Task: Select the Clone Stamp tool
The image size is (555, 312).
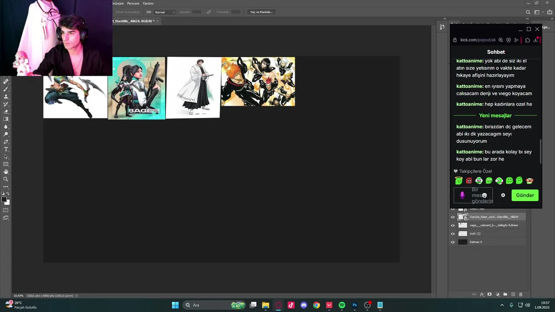Action: point(6,97)
